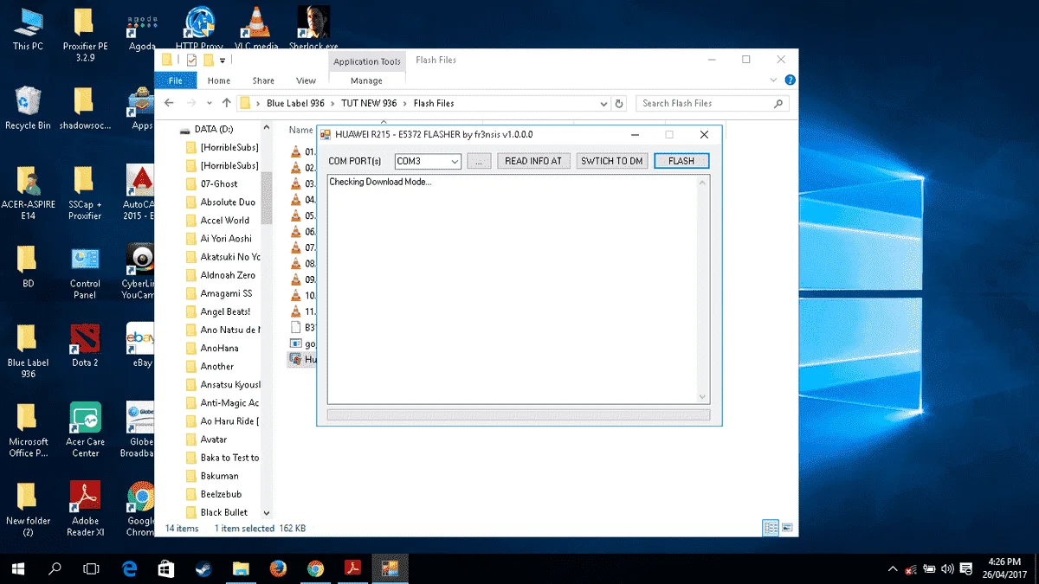Show hidden tray icons chevron
Viewport: 1039px width, 584px height.
click(893, 569)
